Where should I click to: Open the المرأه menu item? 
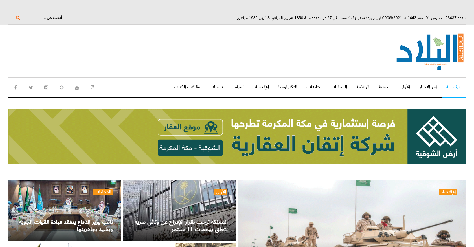pos(240,87)
